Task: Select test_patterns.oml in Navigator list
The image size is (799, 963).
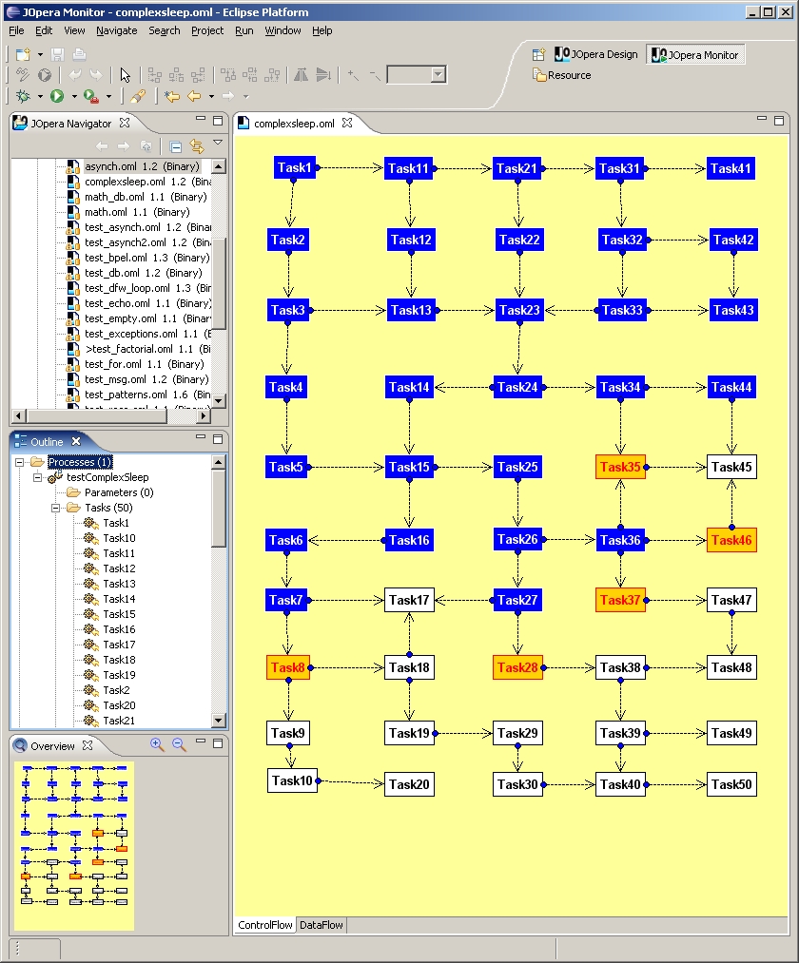Action: (x=147, y=395)
